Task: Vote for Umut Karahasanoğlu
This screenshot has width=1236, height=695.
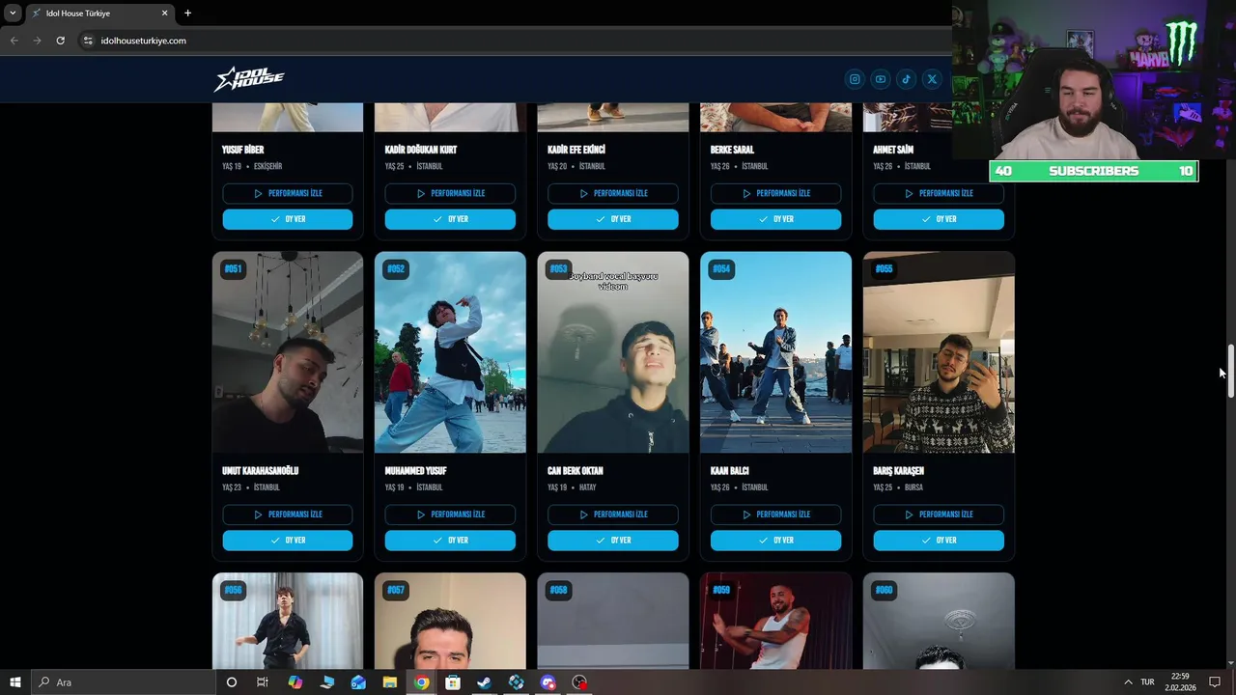Action: coord(288,541)
